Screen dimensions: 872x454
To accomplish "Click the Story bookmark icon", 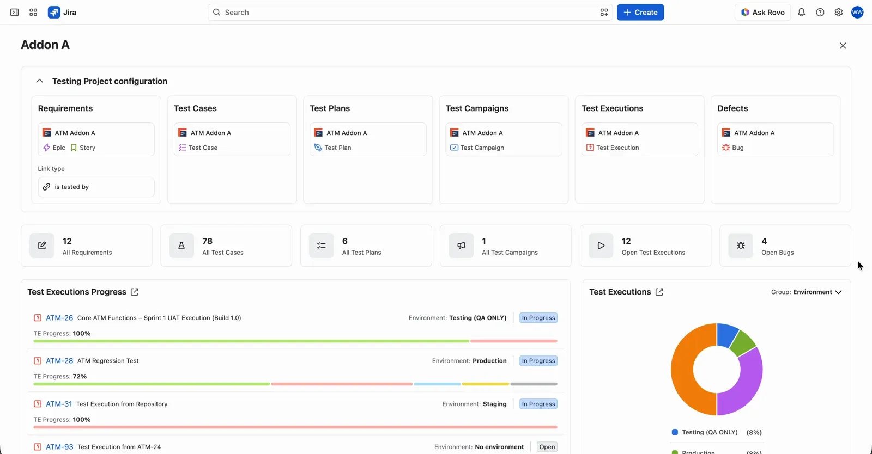I will tap(74, 148).
